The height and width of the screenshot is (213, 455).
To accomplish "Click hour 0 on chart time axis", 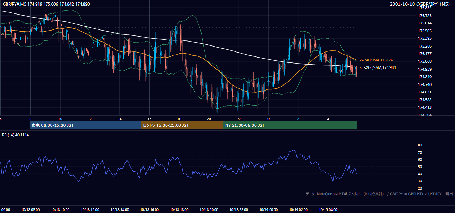I will 268,119.
